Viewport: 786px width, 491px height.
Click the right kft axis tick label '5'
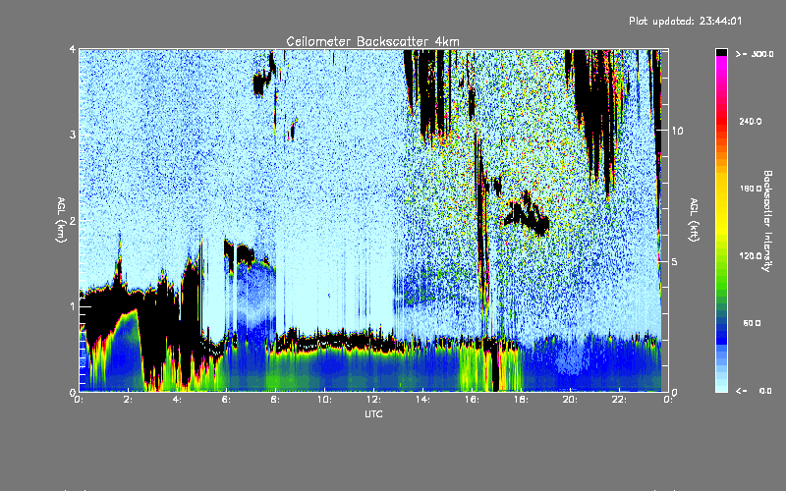click(x=675, y=262)
